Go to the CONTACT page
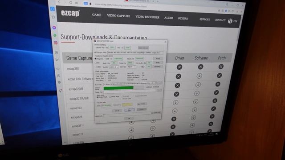Image resolution: width=285 pixels, height=160 pixels. click(220, 20)
